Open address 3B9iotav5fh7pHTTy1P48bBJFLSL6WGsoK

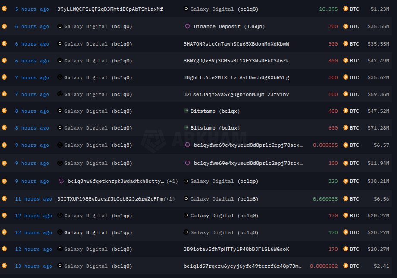click(x=236, y=249)
